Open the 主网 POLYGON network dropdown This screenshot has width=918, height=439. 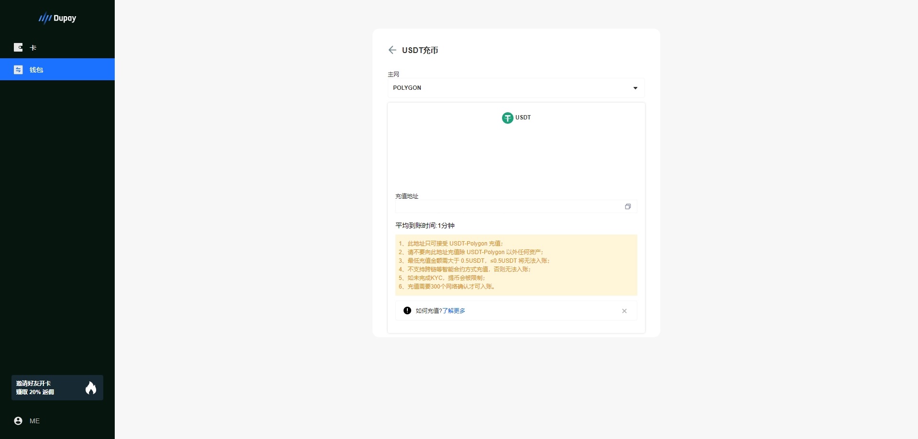516,88
